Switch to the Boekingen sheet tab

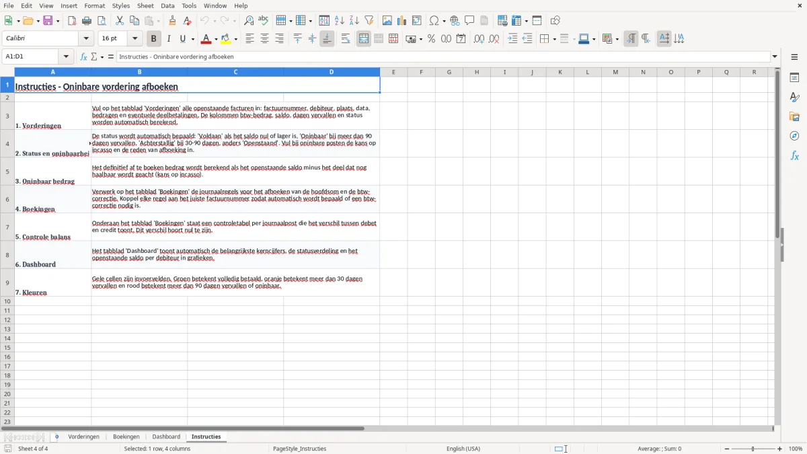[126, 437]
